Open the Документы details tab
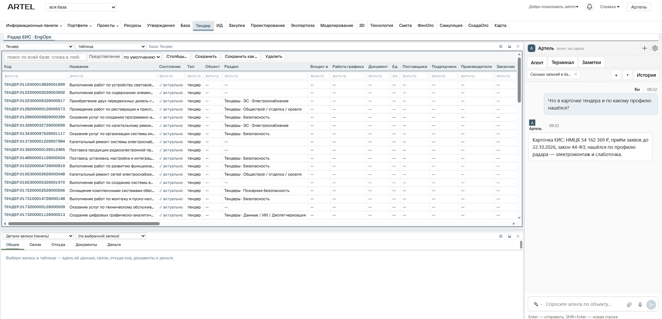 tap(86, 245)
